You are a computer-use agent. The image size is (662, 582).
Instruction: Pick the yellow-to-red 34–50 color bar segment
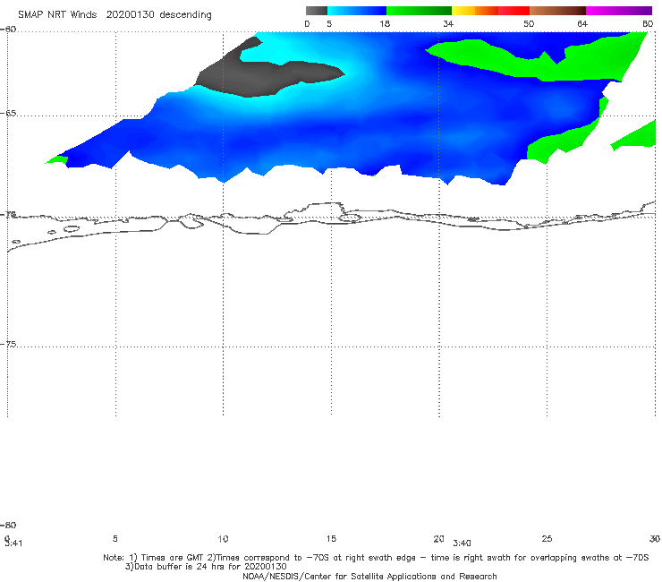(490, 11)
